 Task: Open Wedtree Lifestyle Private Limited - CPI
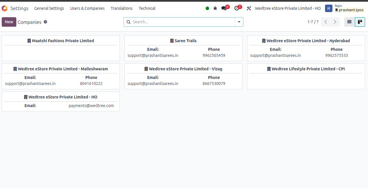[x=306, y=76]
